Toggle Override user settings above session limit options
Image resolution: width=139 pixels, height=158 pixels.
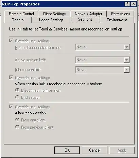pyautogui.click(x=11, y=77)
